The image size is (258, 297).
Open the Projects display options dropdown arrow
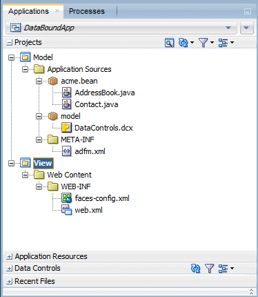[x=232, y=43]
